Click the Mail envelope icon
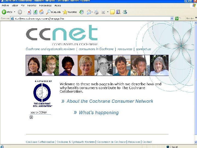Viewport: 197px width, 148px height. [x=89, y=12]
